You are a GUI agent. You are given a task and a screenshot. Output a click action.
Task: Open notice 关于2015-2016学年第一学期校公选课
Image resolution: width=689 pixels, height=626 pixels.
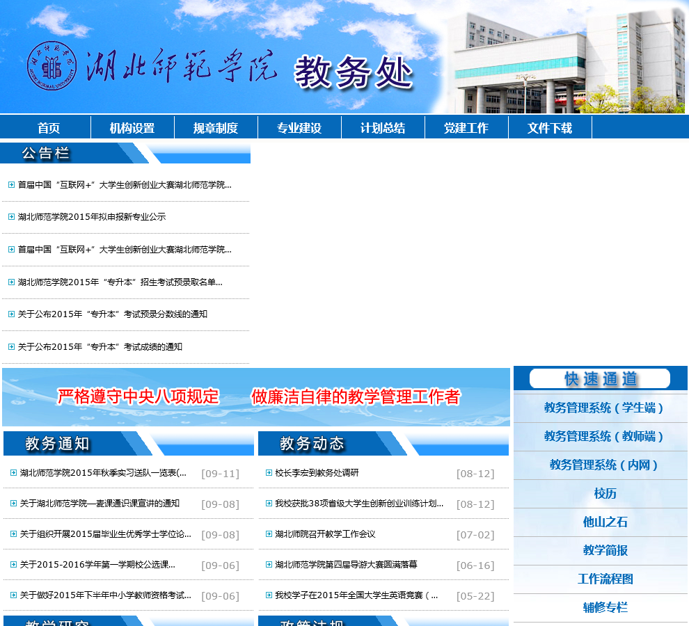tap(97, 565)
